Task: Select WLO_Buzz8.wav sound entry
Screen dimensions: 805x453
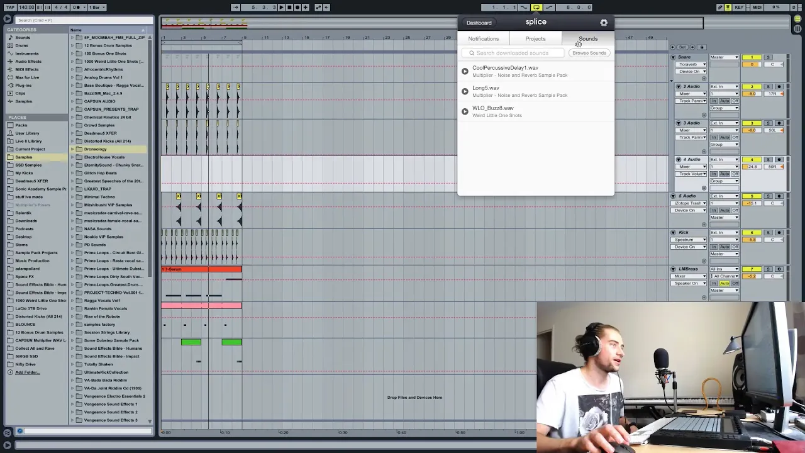Action: (536, 111)
